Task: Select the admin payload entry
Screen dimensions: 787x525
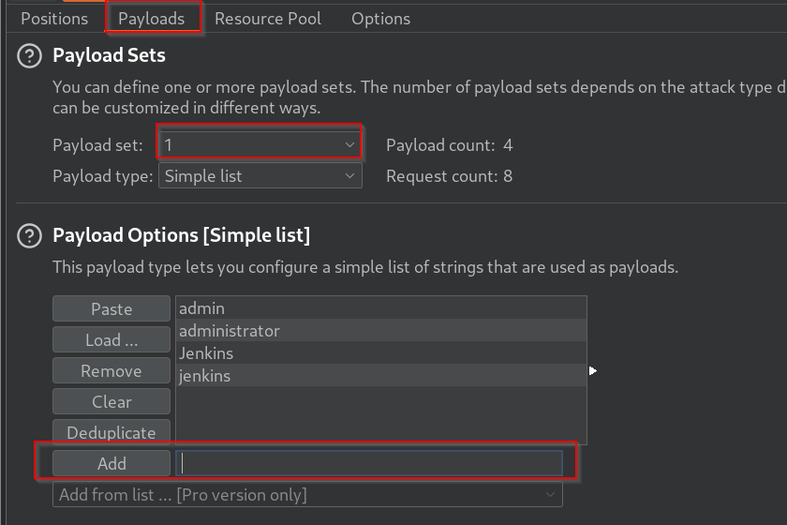Action: (x=202, y=308)
